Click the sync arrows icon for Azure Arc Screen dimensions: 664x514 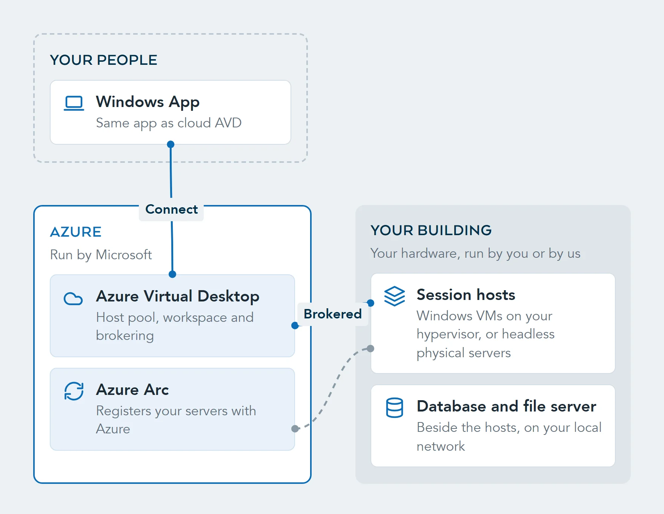[74, 391]
